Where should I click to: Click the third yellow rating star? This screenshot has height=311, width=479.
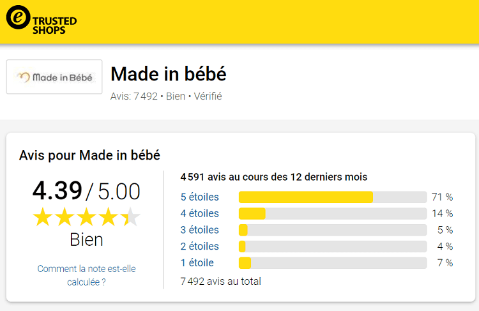click(x=86, y=217)
